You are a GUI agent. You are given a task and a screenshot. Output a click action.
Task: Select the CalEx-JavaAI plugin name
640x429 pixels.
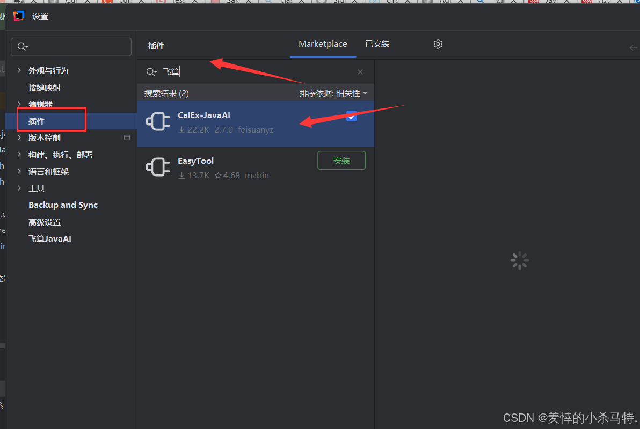pyautogui.click(x=204, y=115)
